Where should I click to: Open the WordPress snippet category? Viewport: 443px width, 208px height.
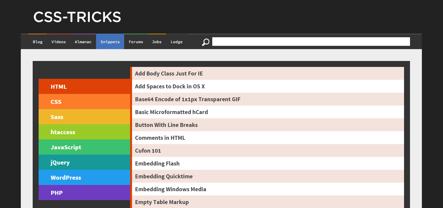click(x=84, y=177)
